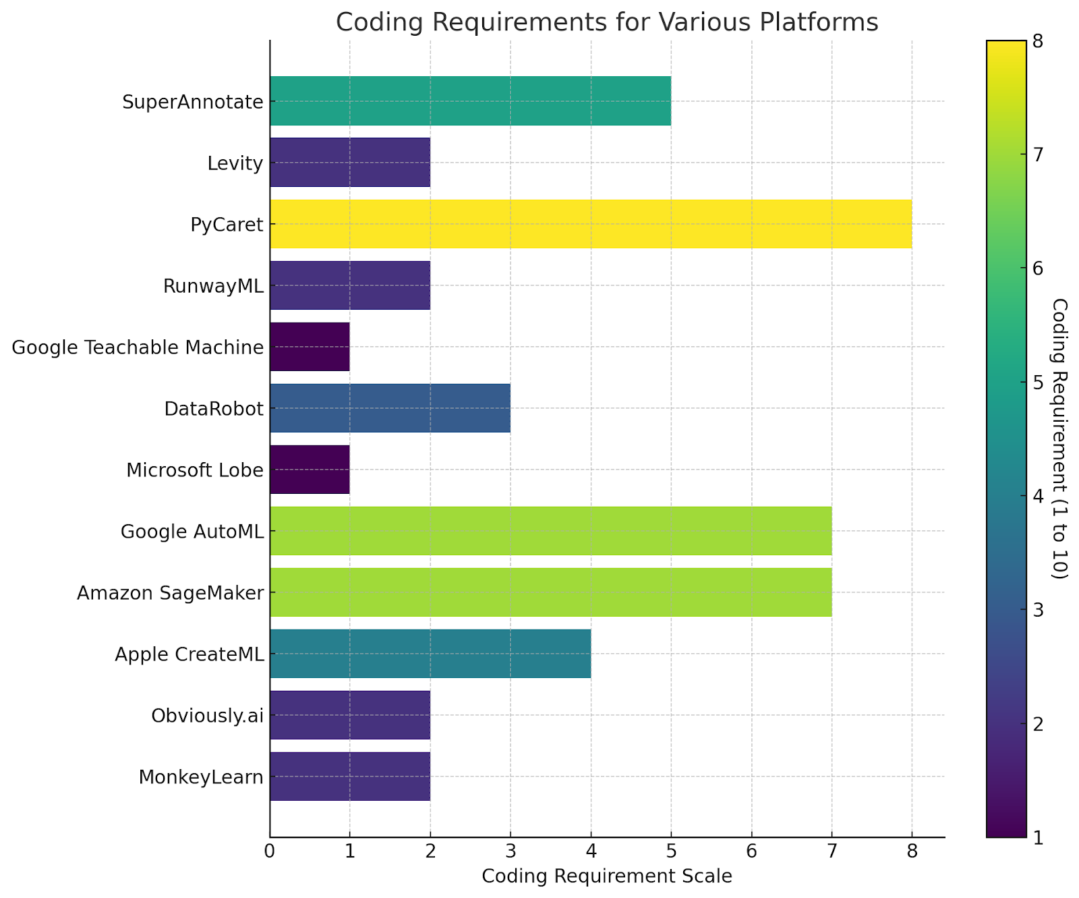Click the yellow PyCaret bar
Screen dimensions: 1079x898
591,224
